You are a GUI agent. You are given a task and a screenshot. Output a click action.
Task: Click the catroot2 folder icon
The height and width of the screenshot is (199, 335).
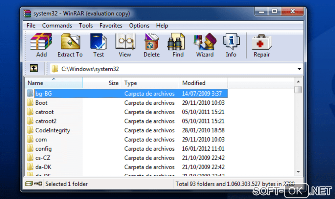click(30, 121)
